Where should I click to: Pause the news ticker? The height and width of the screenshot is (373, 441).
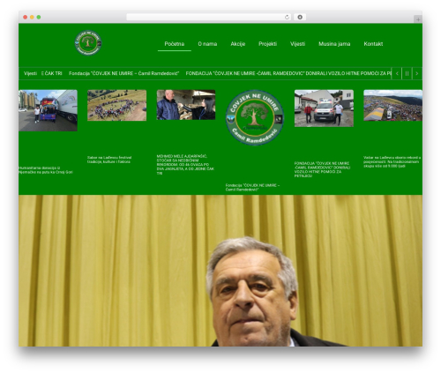[407, 73]
